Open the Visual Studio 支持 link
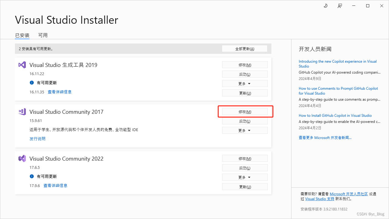The height and width of the screenshot is (219, 389). [320, 199]
